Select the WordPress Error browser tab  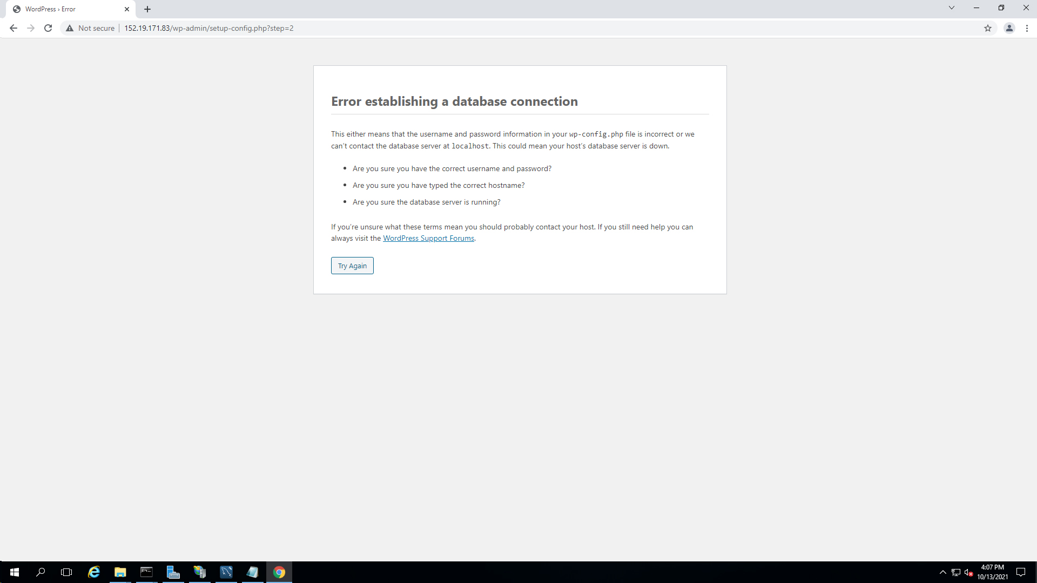tap(65, 9)
